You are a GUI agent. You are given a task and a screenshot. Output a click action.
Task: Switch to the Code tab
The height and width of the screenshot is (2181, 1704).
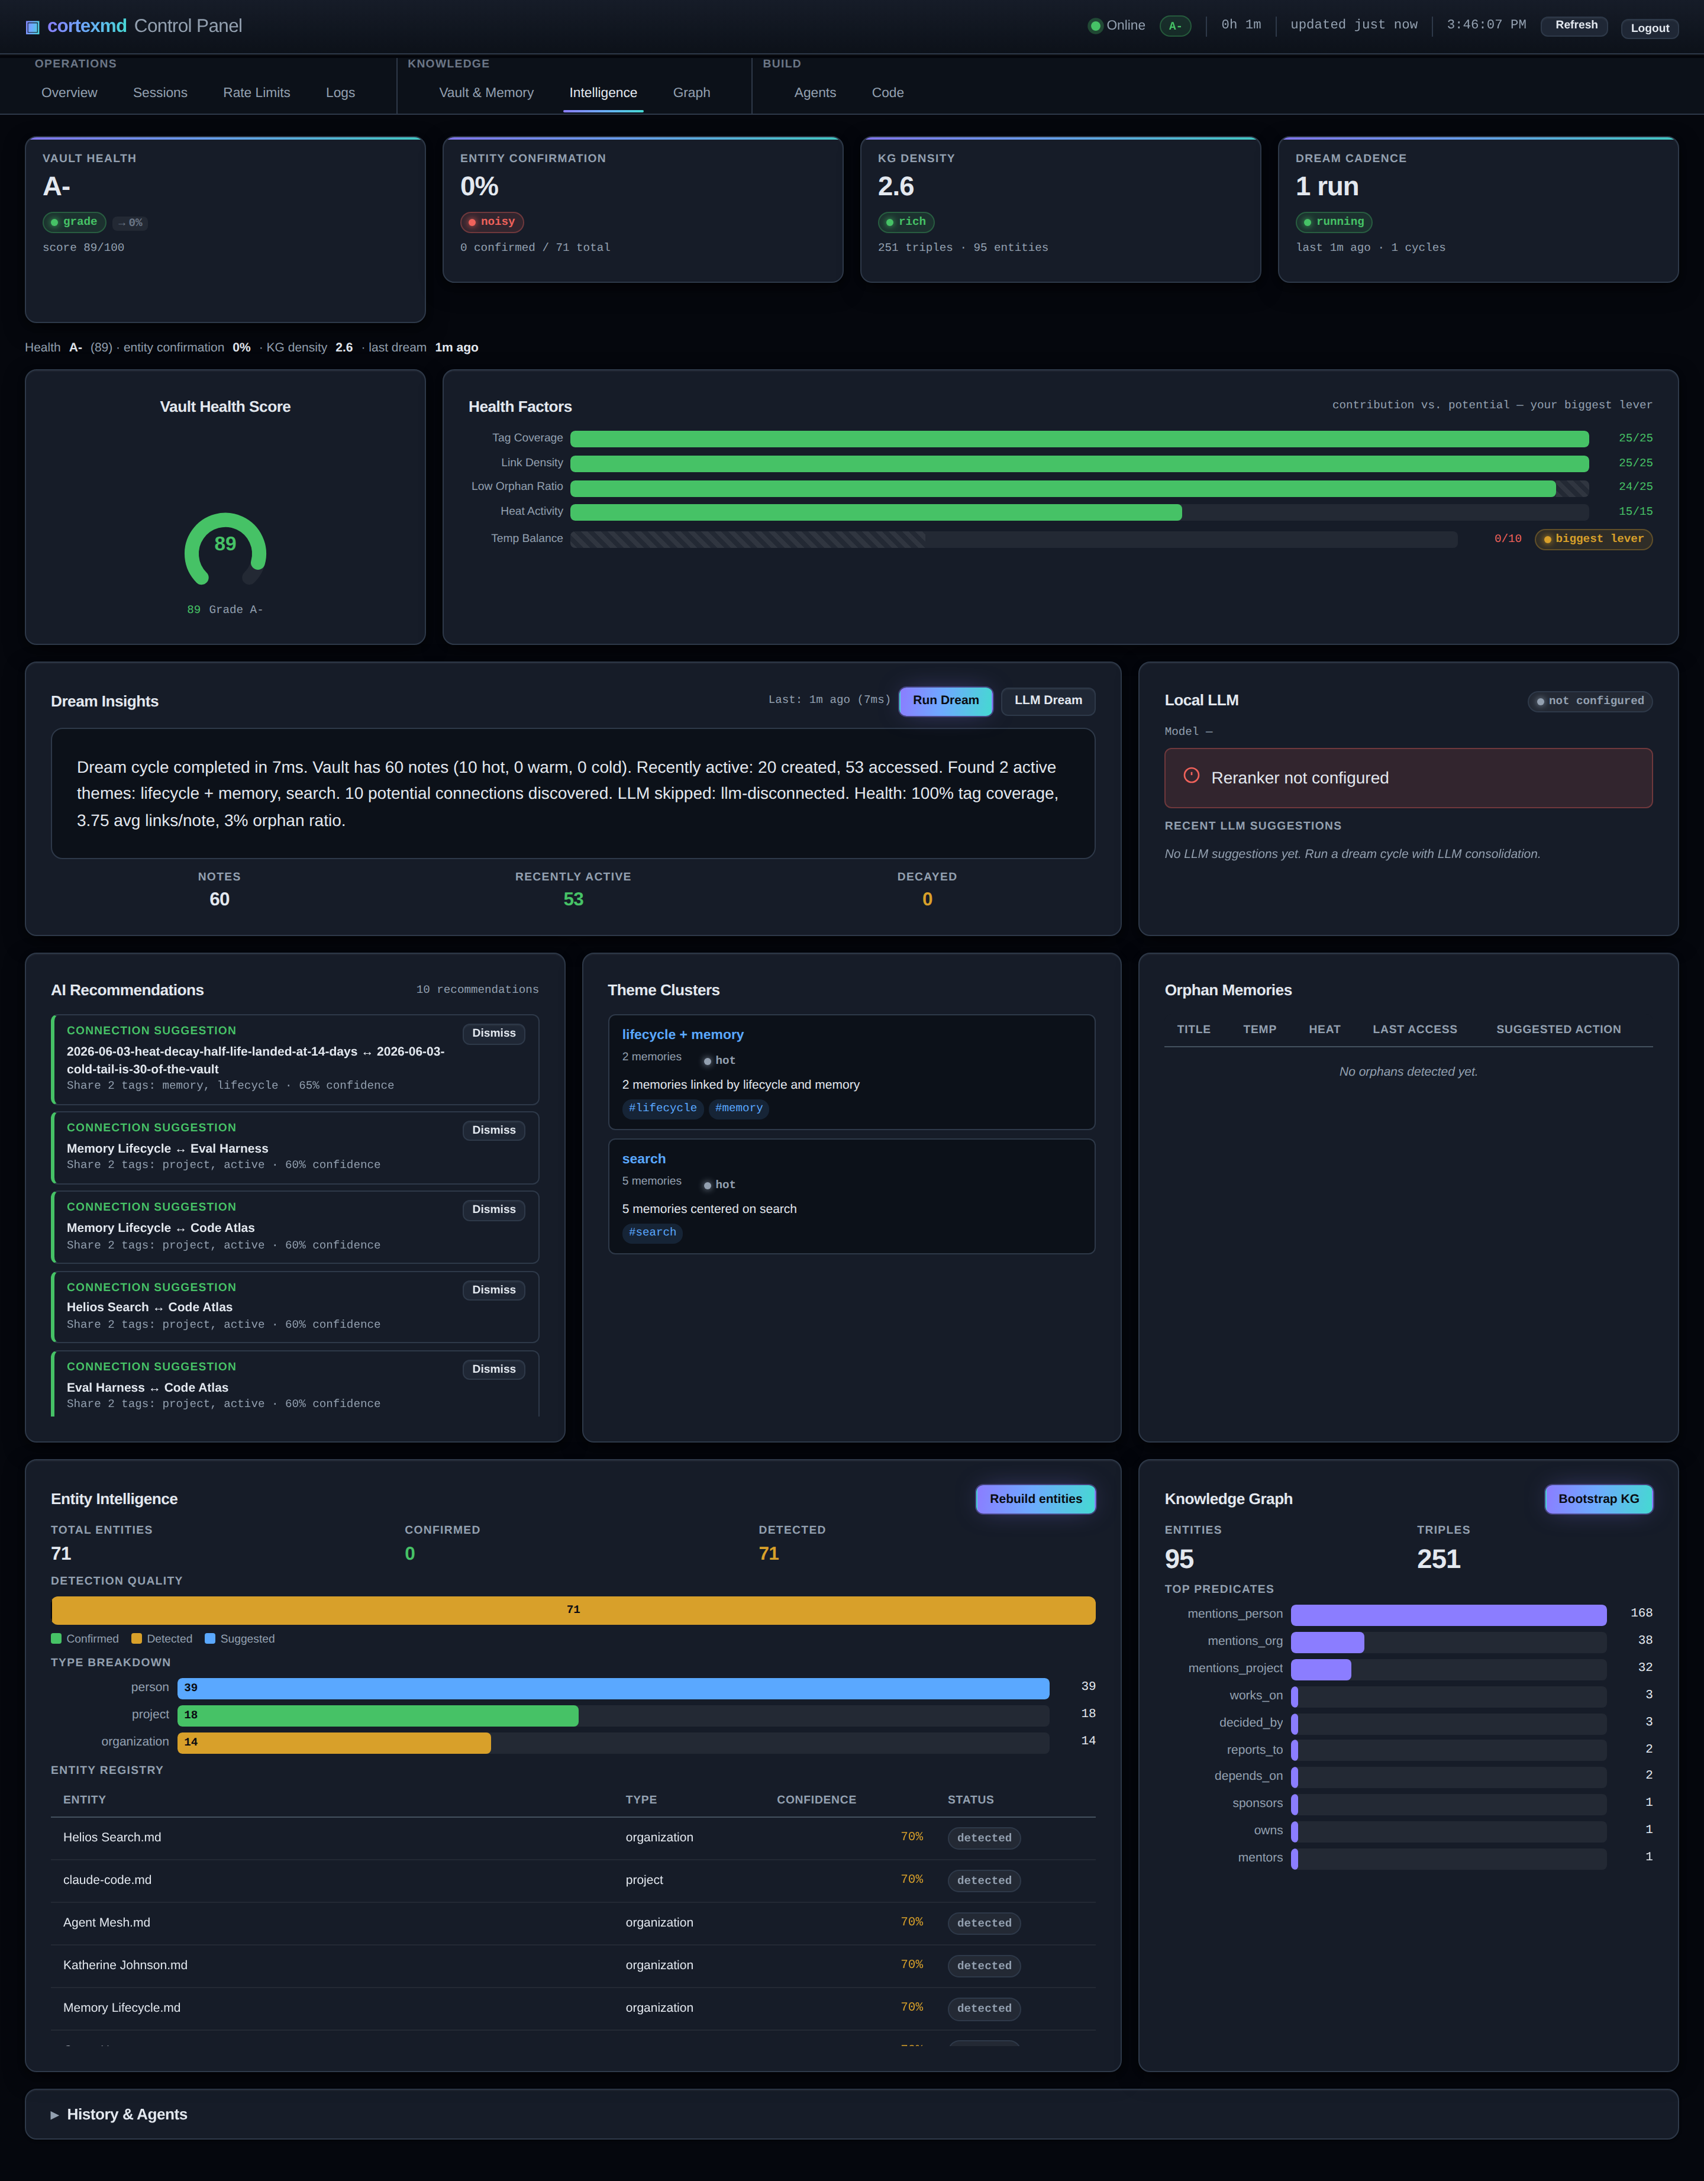(888, 93)
